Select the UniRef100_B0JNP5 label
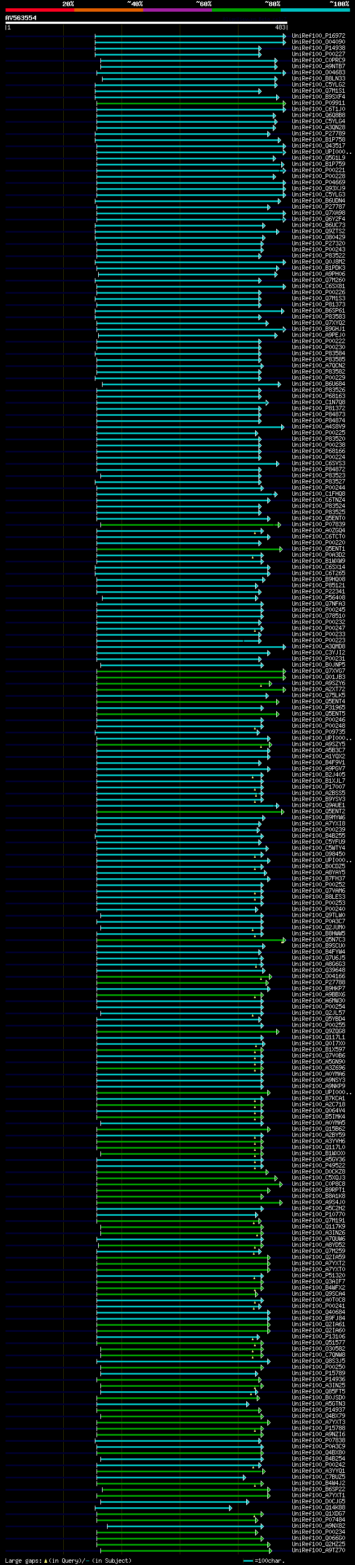This screenshot has height=1565, width=355. (318, 665)
